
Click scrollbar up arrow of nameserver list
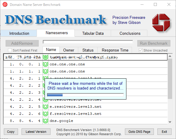[170, 56]
